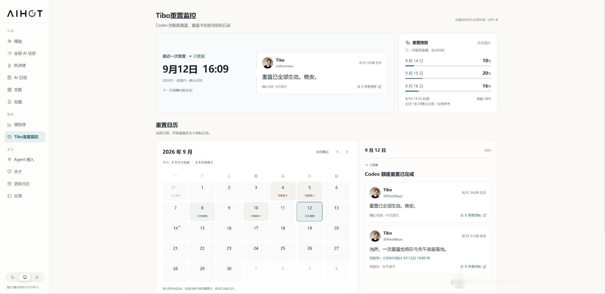Viewport: 605px width, 294px height.
Task: Select calendar day 20
Action: click(x=336, y=232)
